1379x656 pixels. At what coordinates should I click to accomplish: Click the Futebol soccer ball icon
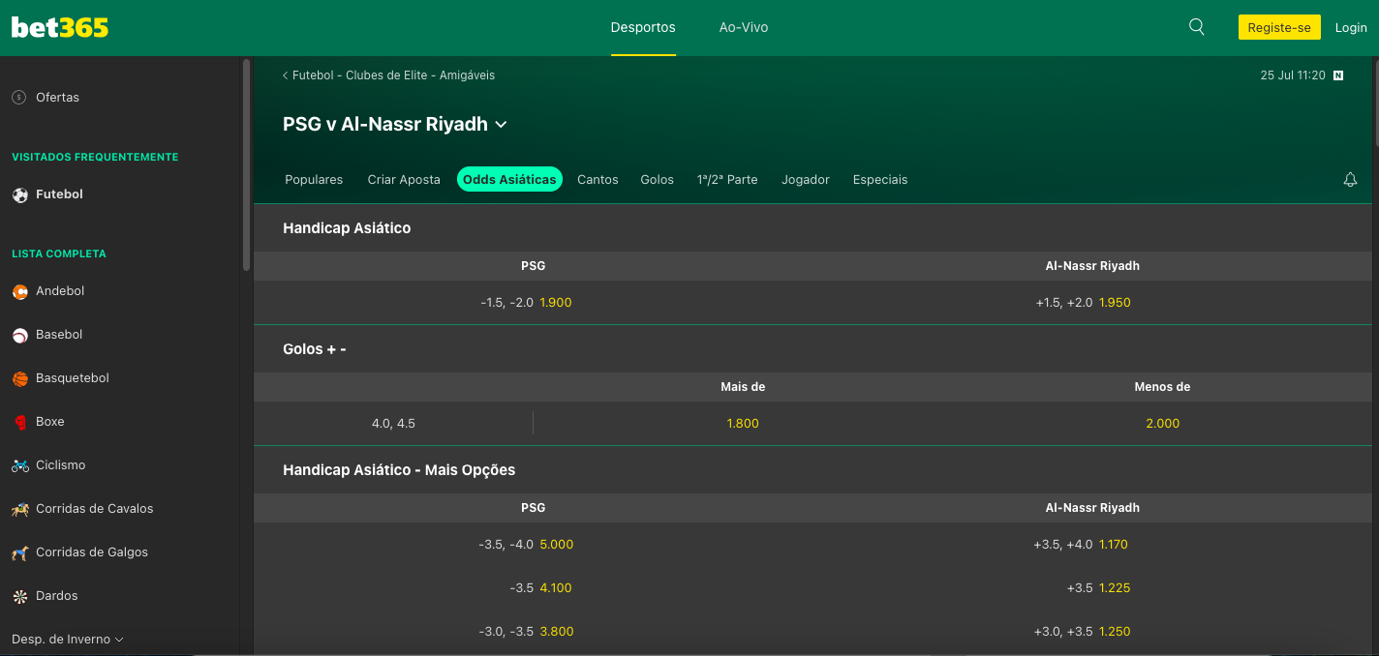[20, 194]
